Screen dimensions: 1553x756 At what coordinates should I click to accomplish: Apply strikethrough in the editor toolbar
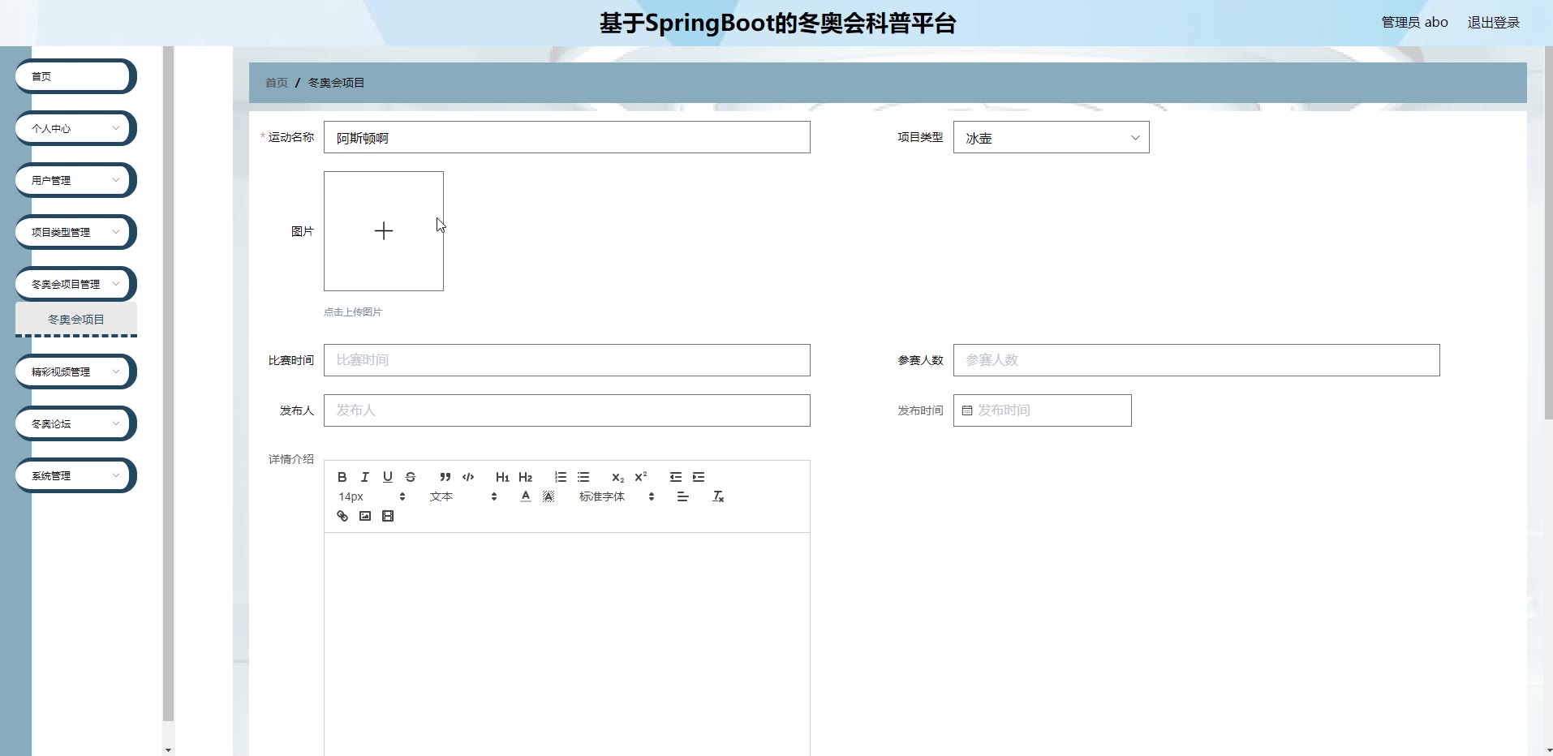point(411,477)
